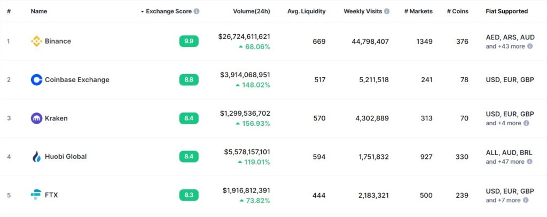The height and width of the screenshot is (217, 547).
Task: Open the Binance exchange name link
Action: (58, 41)
